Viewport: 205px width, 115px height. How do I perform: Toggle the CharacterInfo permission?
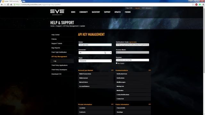coord(133,108)
